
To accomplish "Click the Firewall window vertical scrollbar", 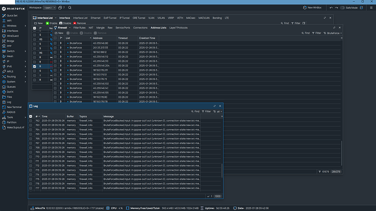I will click(x=341, y=153).
